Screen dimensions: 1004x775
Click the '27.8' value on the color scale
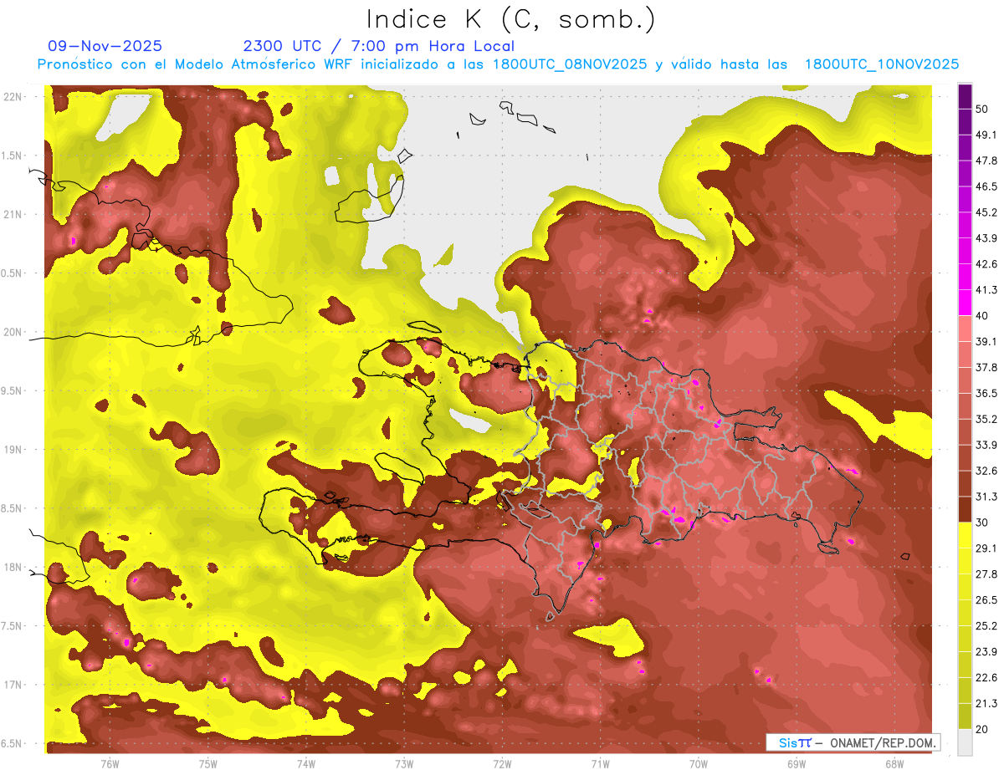pyautogui.click(x=986, y=574)
